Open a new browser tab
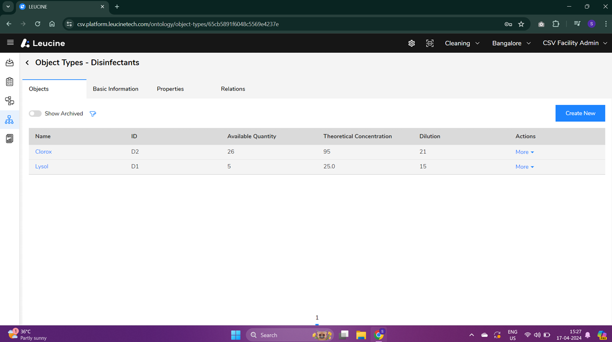This screenshot has height=342, width=612. point(117,7)
